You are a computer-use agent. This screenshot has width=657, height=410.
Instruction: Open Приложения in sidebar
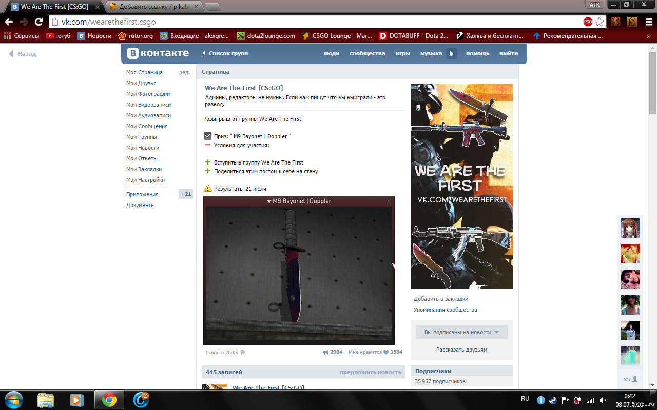(142, 194)
